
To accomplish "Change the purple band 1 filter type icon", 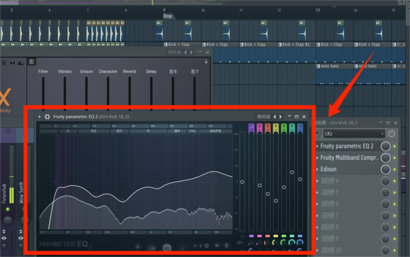I will (x=251, y=128).
